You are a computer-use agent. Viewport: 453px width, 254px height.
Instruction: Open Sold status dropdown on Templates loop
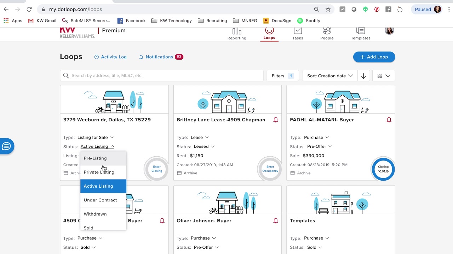click(x=315, y=247)
